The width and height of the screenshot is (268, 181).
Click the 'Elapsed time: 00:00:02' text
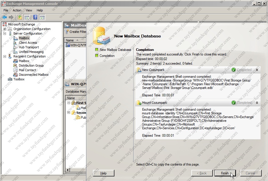point(152,59)
